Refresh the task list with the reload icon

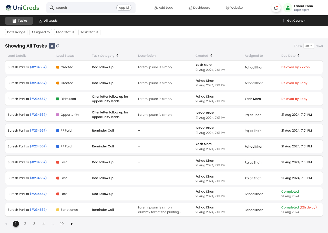point(58,46)
